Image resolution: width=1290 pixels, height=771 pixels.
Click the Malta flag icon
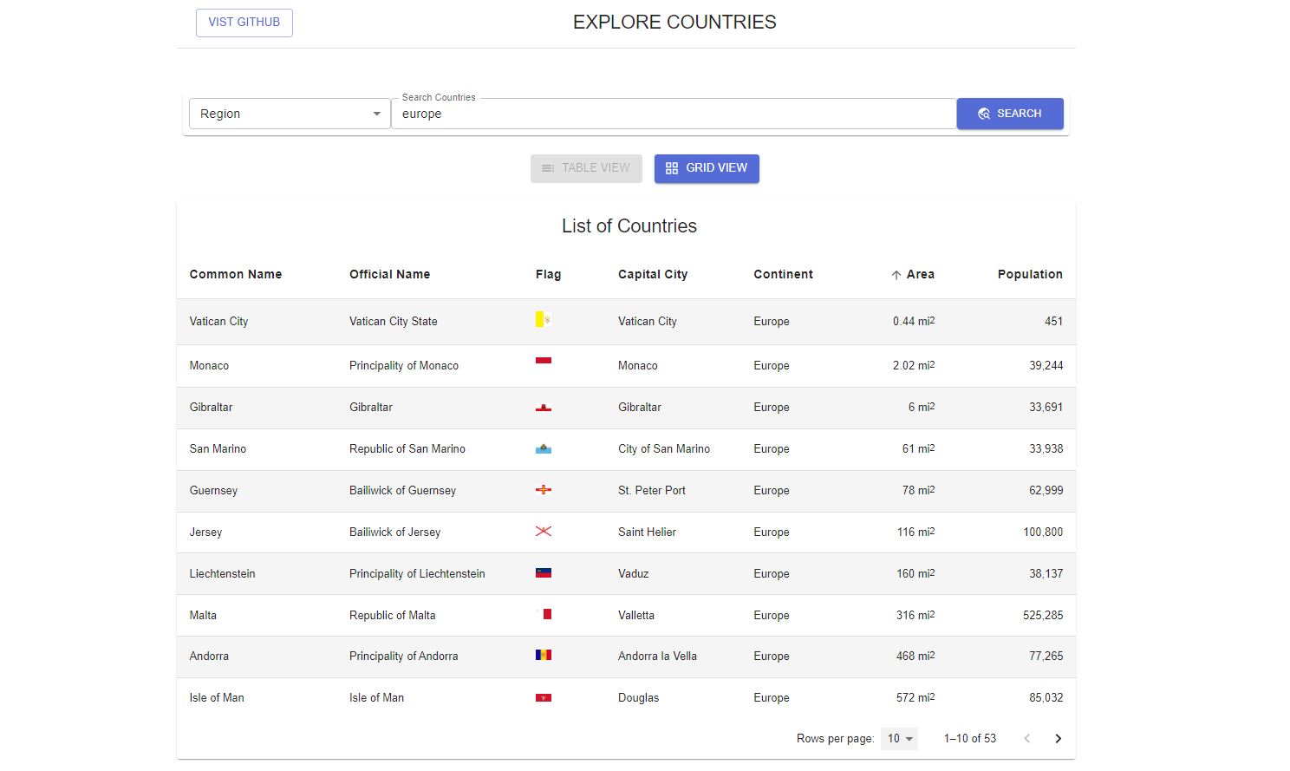(544, 614)
